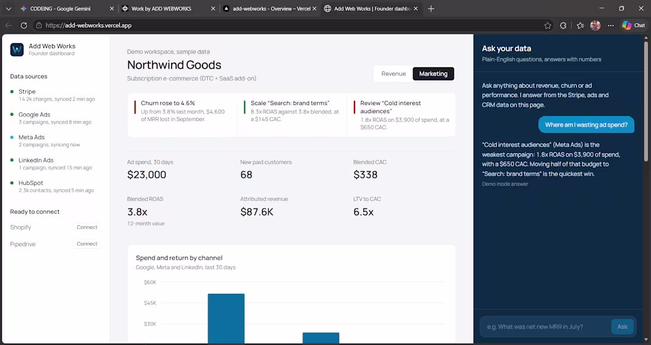Screen dimensions: 651x345
Task: Connect the Shopify data source
Action: click(x=87, y=227)
